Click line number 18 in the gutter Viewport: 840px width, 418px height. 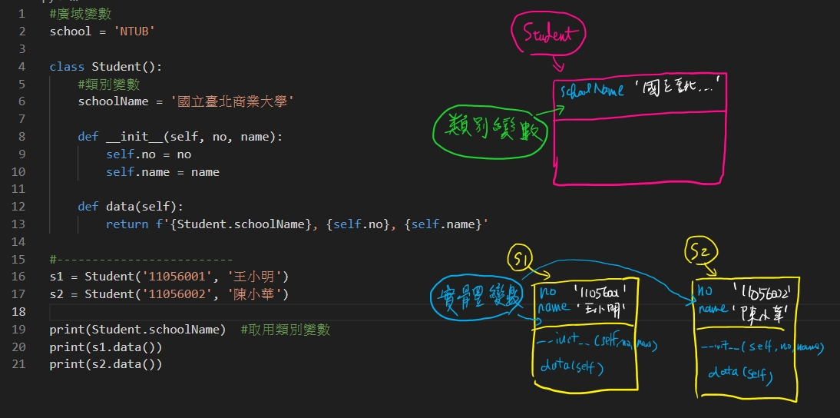[x=20, y=311]
